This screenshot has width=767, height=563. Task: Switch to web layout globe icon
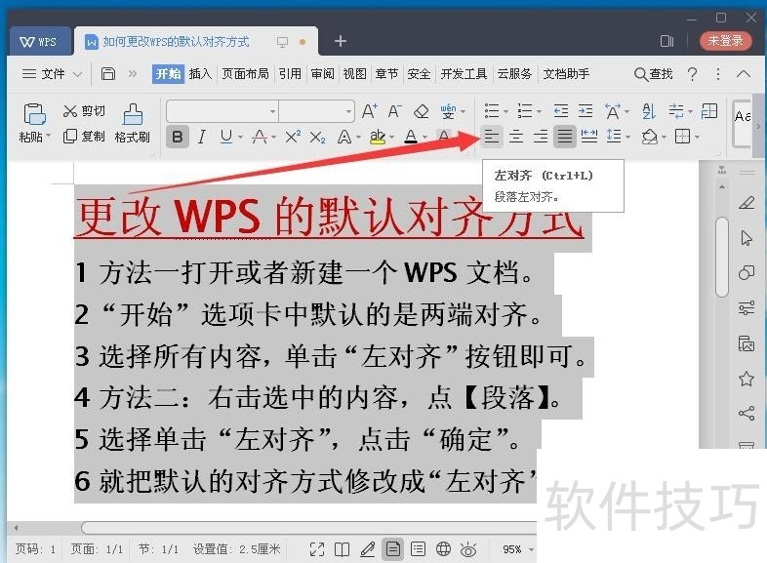443,548
